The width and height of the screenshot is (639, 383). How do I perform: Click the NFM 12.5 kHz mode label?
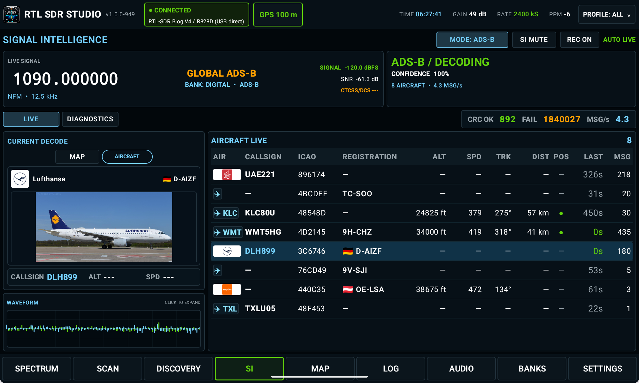(33, 96)
